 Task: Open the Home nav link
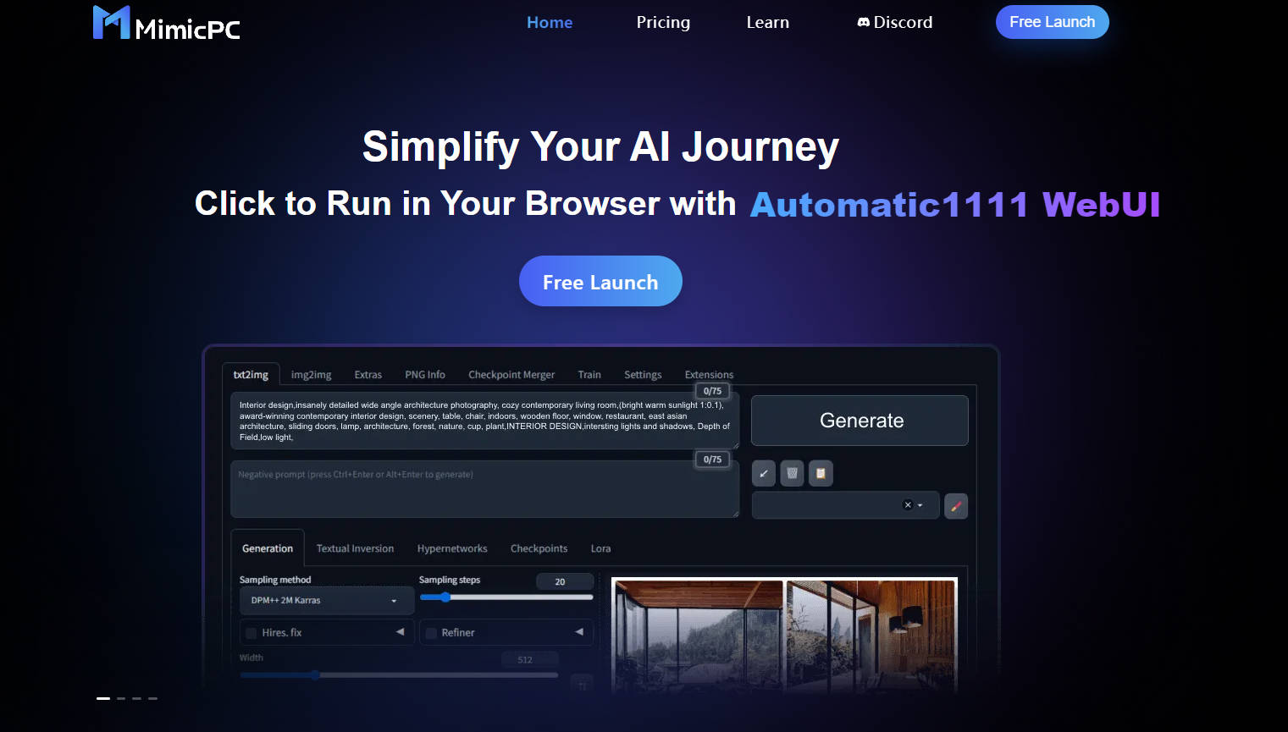point(550,23)
